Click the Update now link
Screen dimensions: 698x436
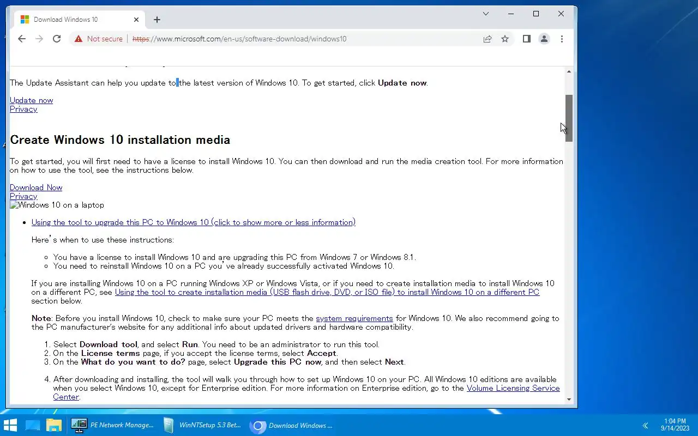[x=31, y=100]
